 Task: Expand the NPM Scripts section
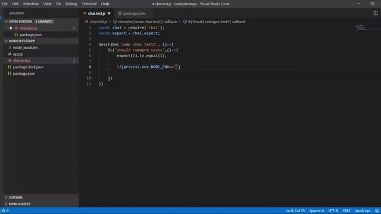pos(20,204)
